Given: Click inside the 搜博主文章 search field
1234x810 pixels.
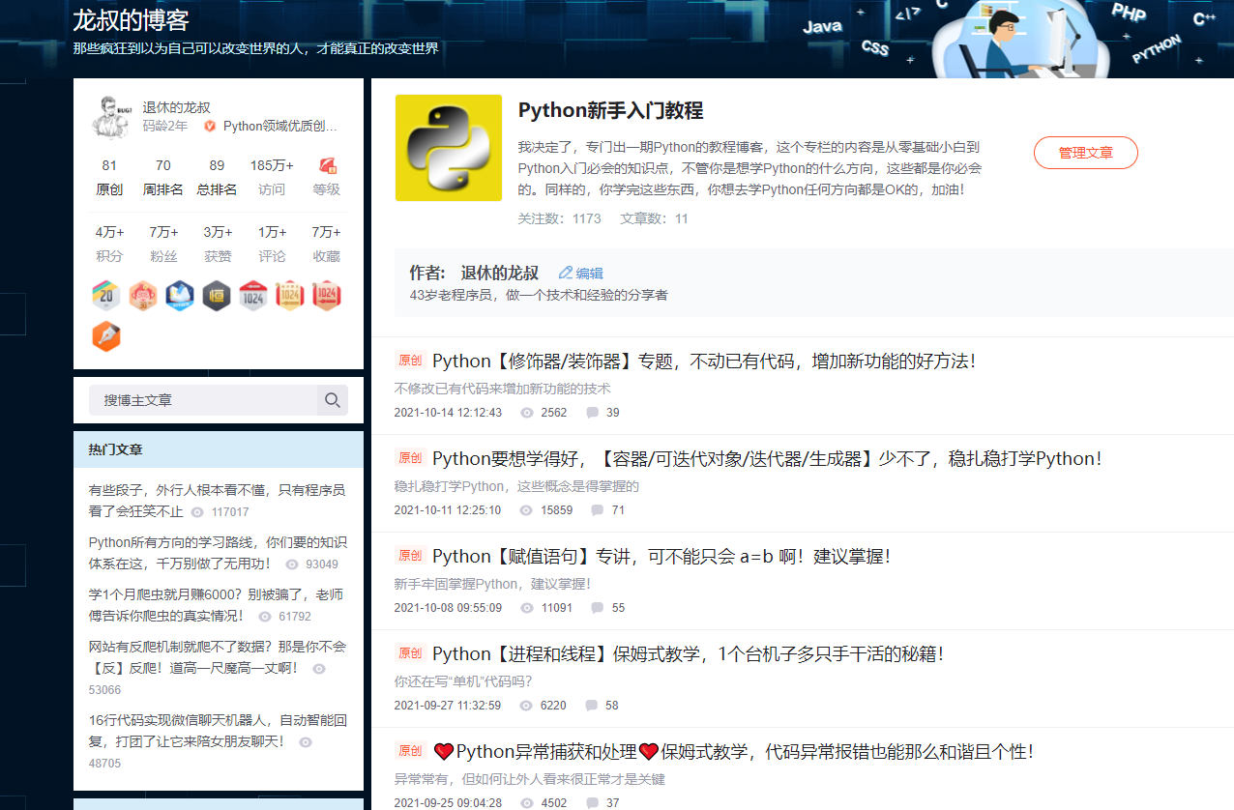Looking at the screenshot, I should click(x=202, y=400).
